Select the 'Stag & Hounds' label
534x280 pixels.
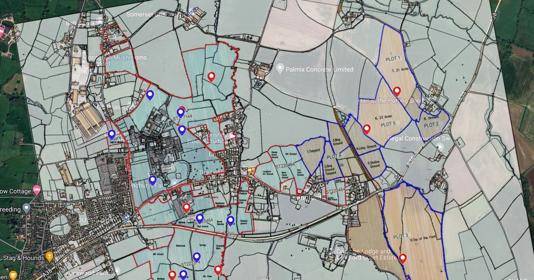pos(23,258)
